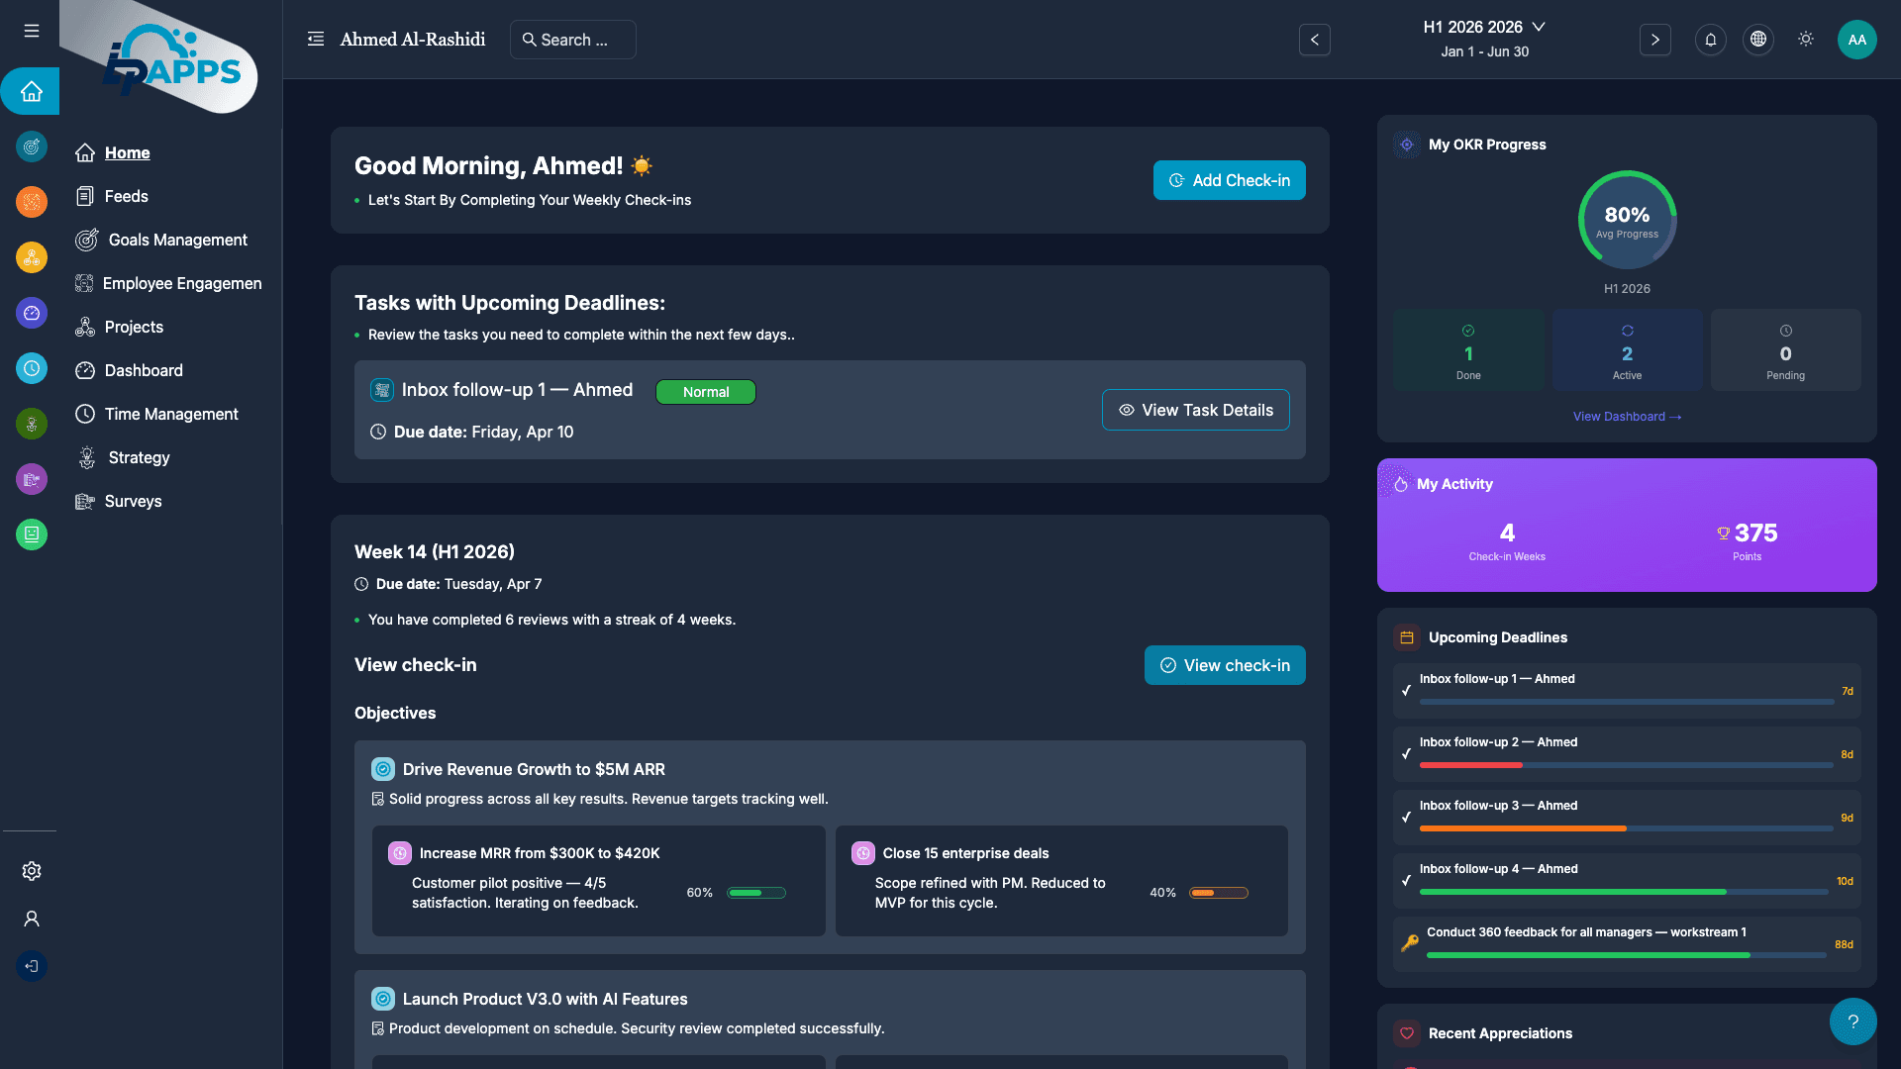Click the Add Check-in button
The height and width of the screenshot is (1069, 1901).
click(1229, 180)
